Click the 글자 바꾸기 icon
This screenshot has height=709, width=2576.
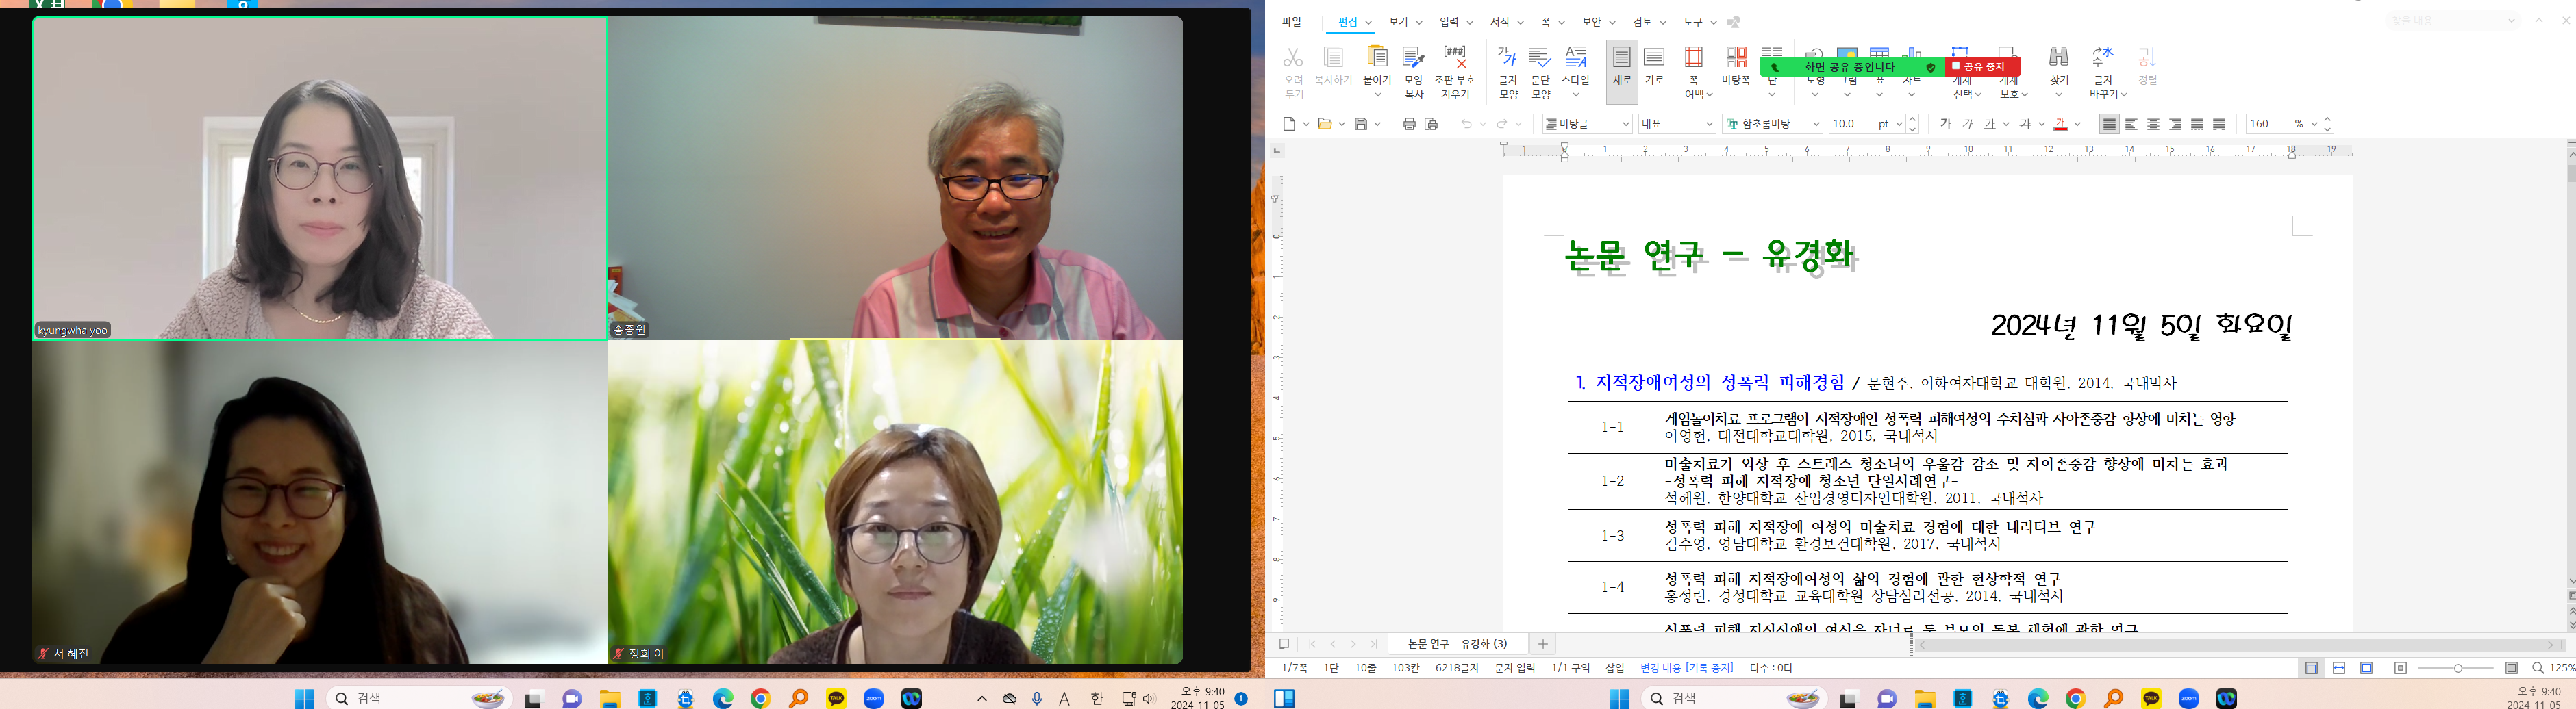tap(2103, 57)
